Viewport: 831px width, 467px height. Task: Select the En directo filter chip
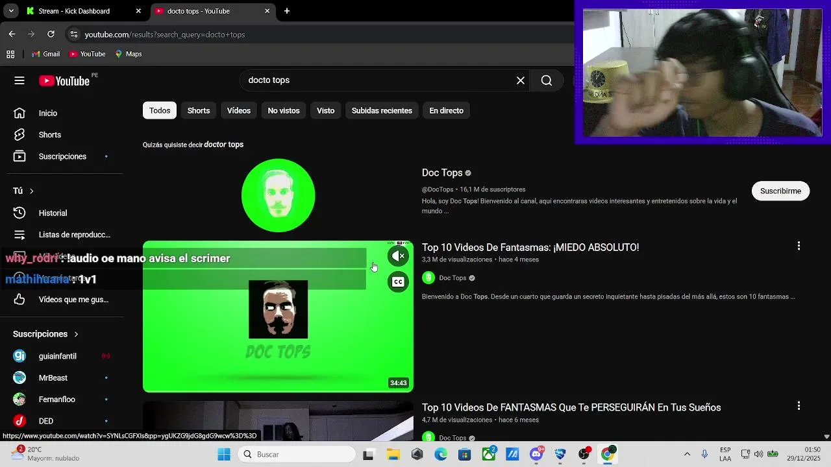tap(446, 111)
